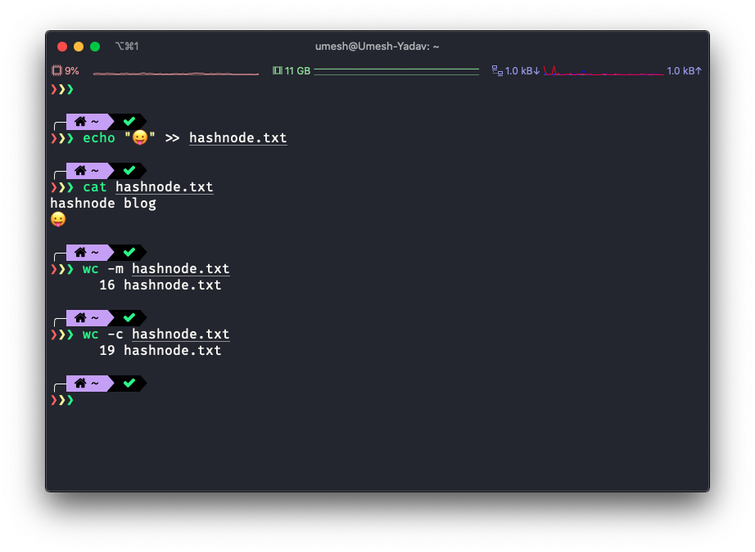Click the CPU chip icon showing 9%
755x552 pixels.
57,71
